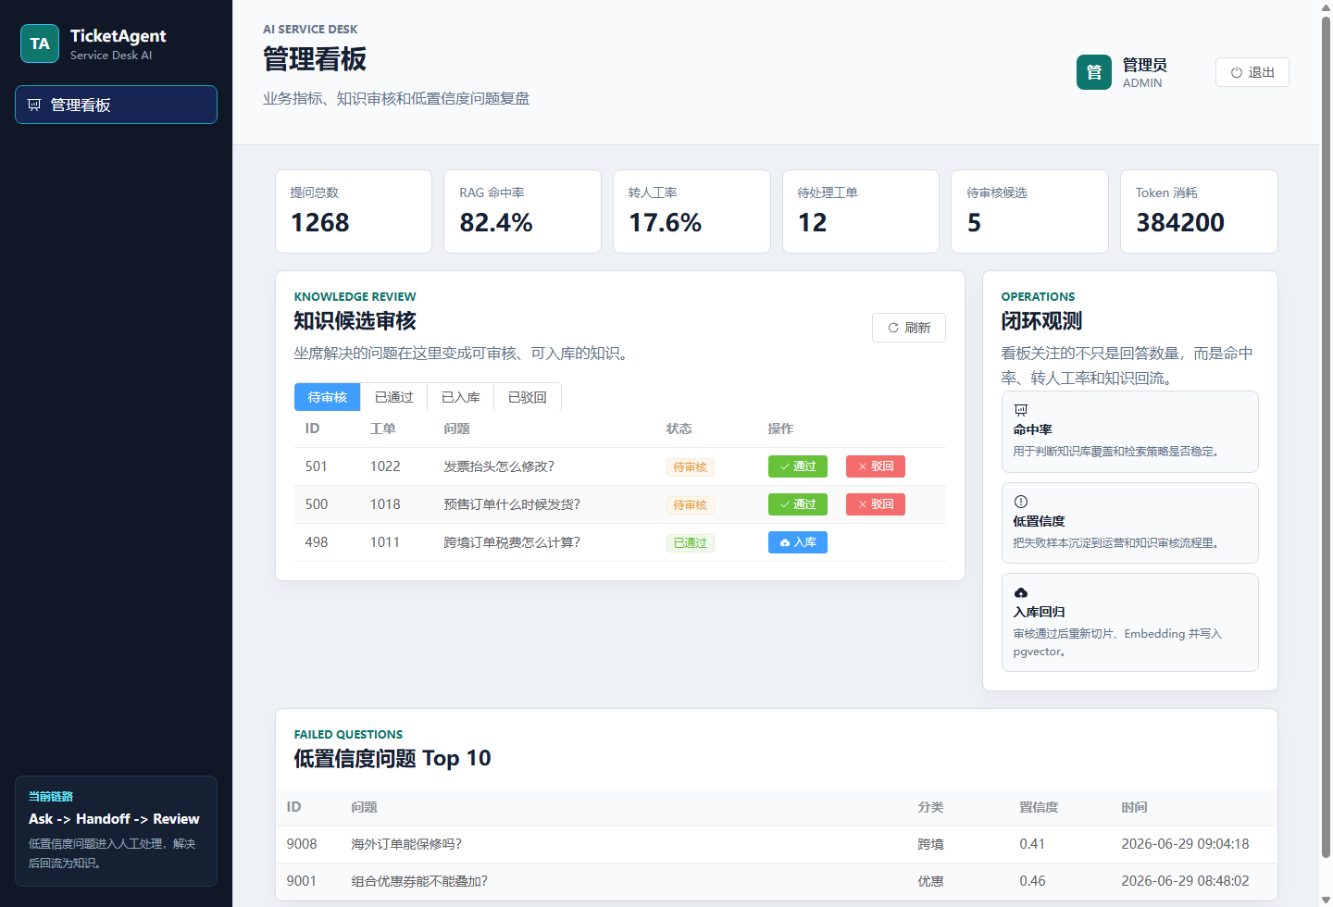Click the Token 消耗 384200 stat card
This screenshot has height=907, width=1333.
[x=1199, y=211]
